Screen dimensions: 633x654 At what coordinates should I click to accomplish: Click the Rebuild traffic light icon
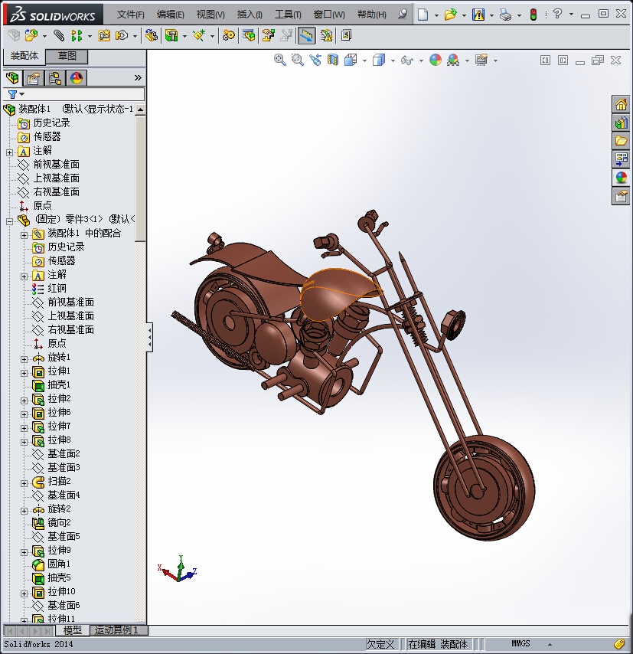pyautogui.click(x=533, y=15)
